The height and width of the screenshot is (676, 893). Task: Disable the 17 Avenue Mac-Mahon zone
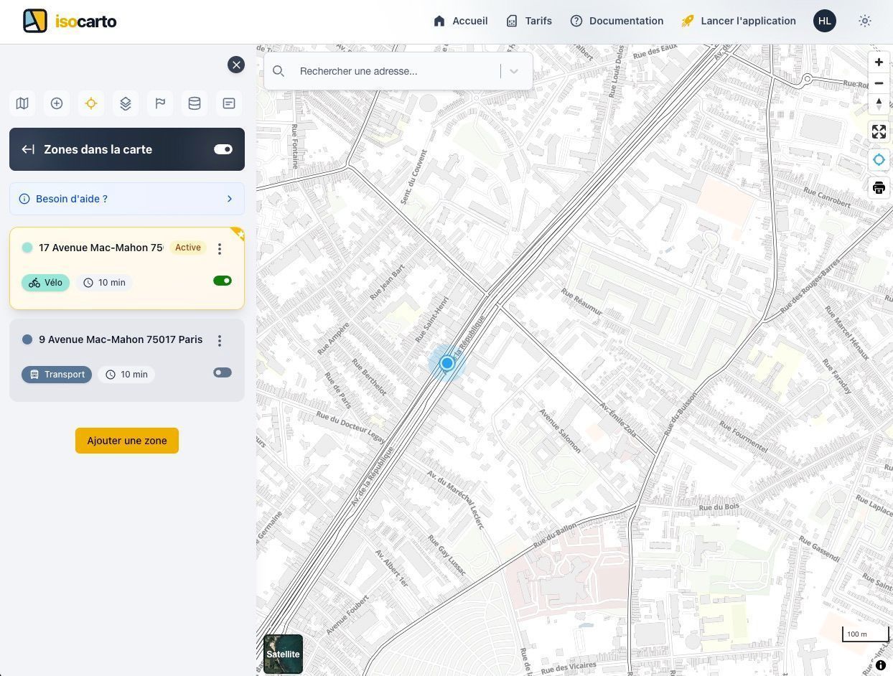(x=222, y=281)
